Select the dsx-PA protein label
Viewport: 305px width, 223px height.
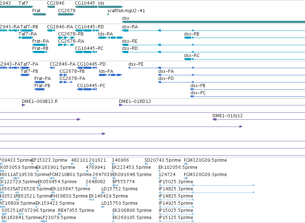click(166, 71)
